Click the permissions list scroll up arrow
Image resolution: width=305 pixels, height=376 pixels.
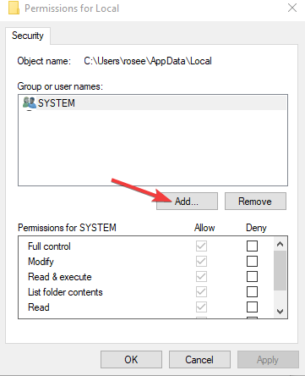coord(280,244)
